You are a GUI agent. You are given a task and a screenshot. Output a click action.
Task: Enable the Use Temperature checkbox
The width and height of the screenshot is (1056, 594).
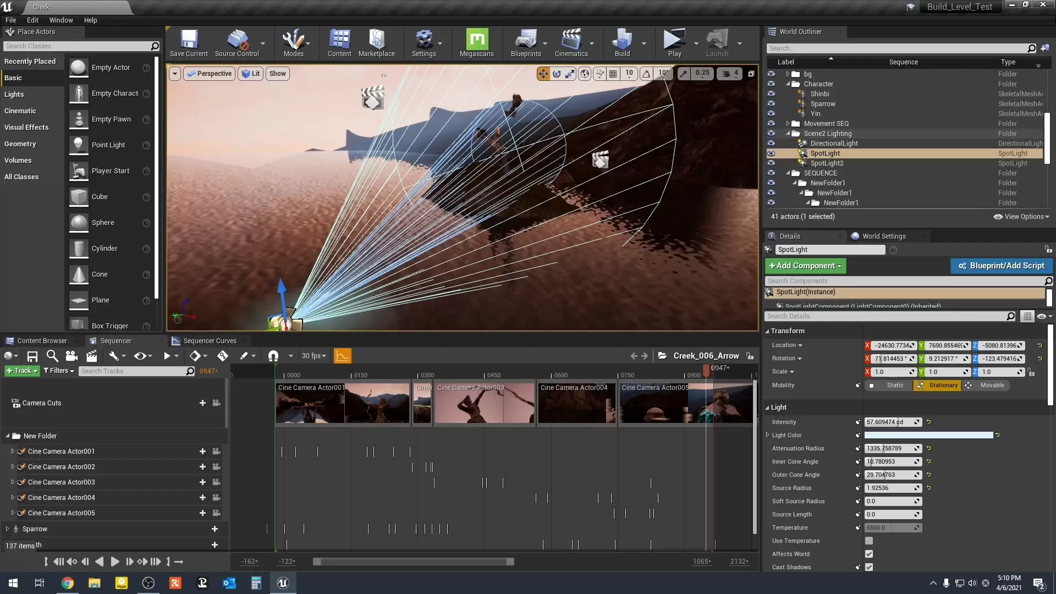[x=869, y=541]
